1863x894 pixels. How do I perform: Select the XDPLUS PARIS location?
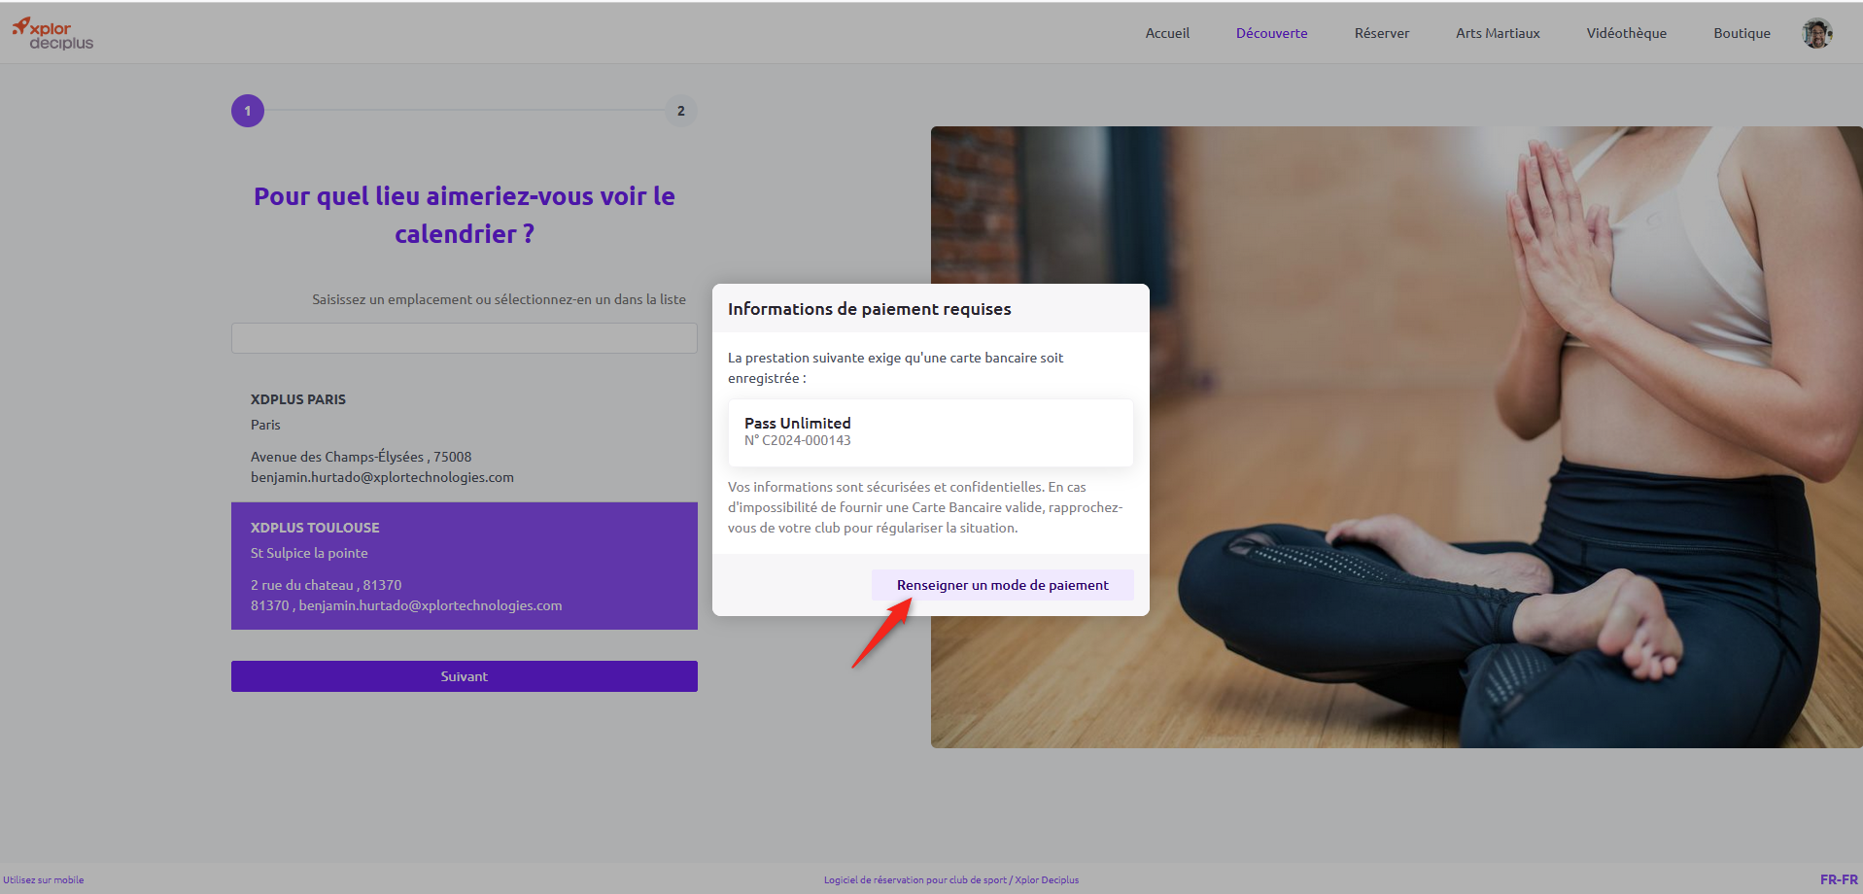(x=465, y=438)
